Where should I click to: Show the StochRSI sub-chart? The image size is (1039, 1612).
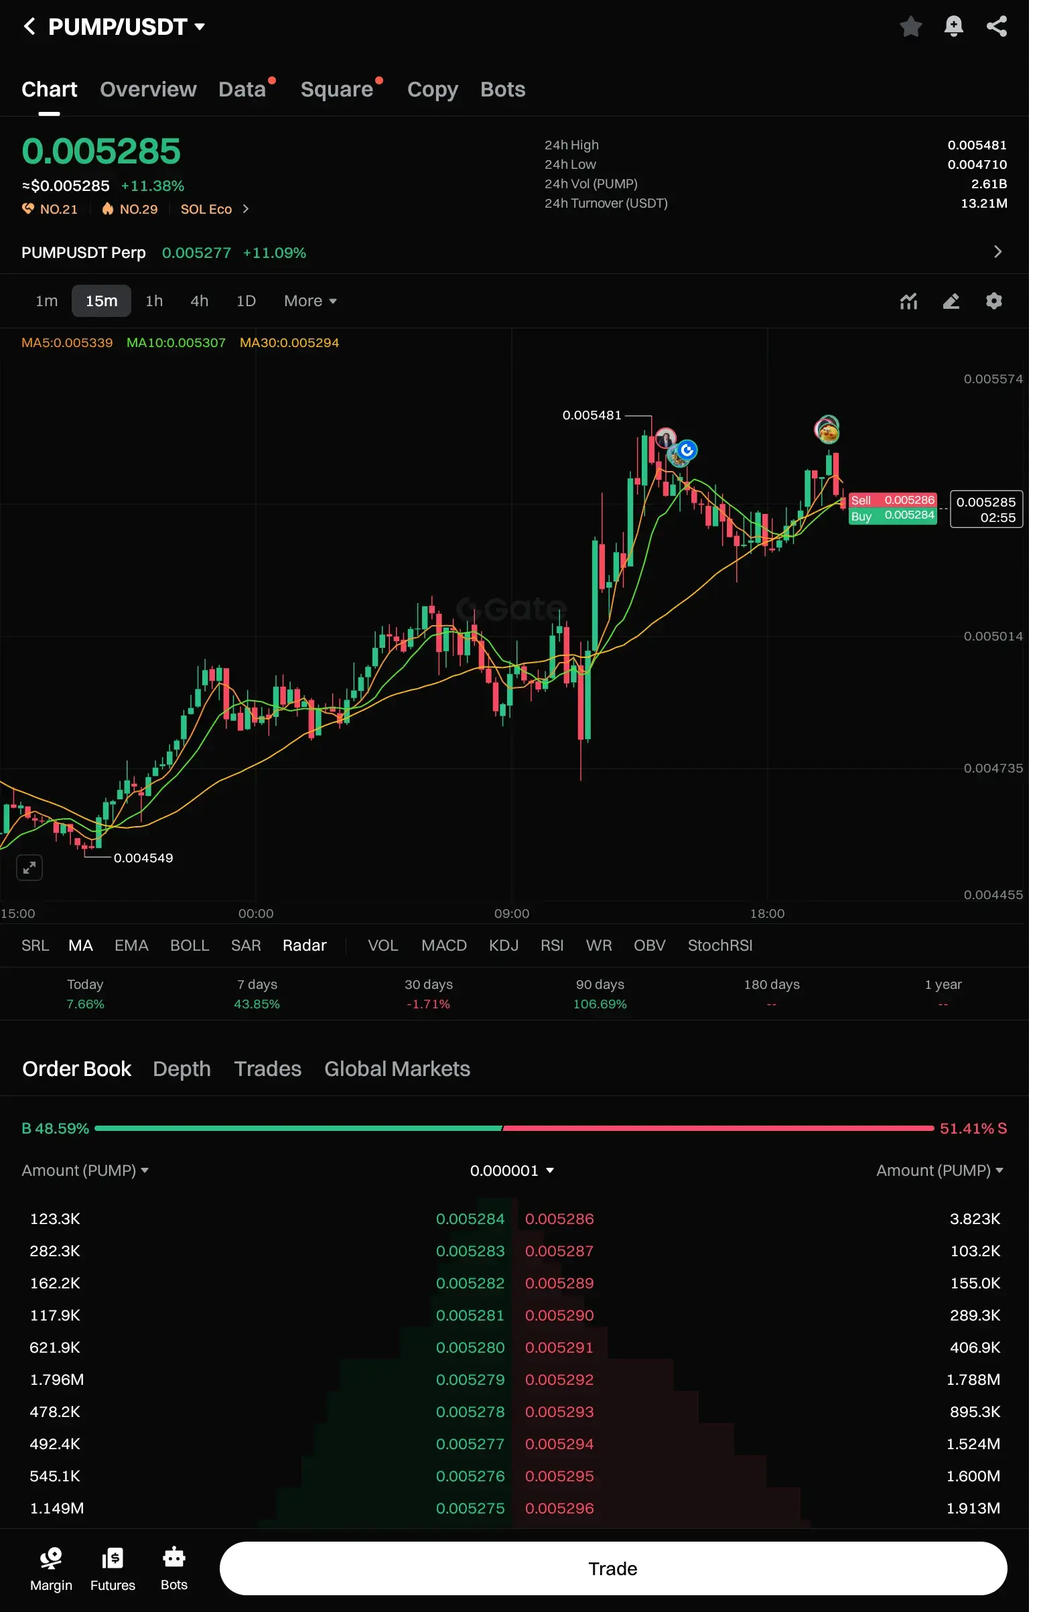[x=720, y=945]
